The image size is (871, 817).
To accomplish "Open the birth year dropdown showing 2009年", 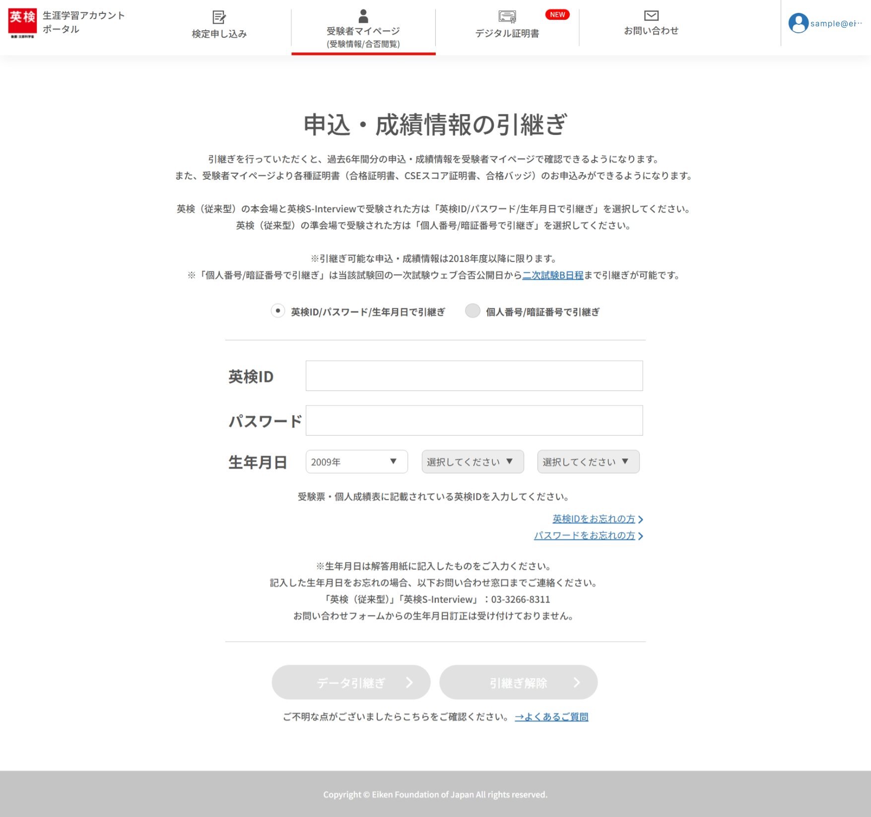I will pos(356,462).
